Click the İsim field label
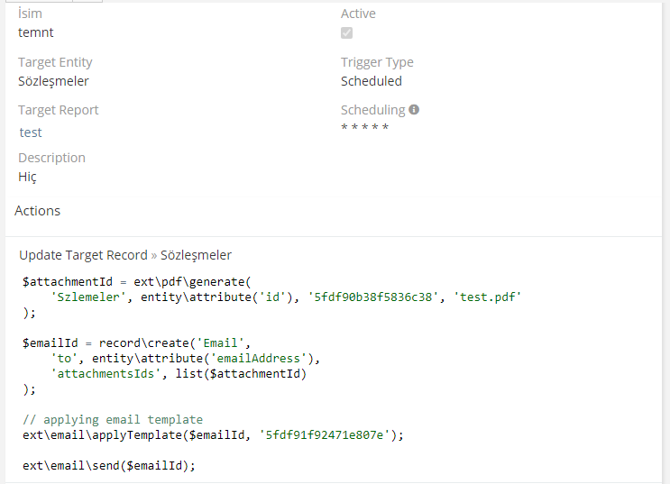 (31, 14)
